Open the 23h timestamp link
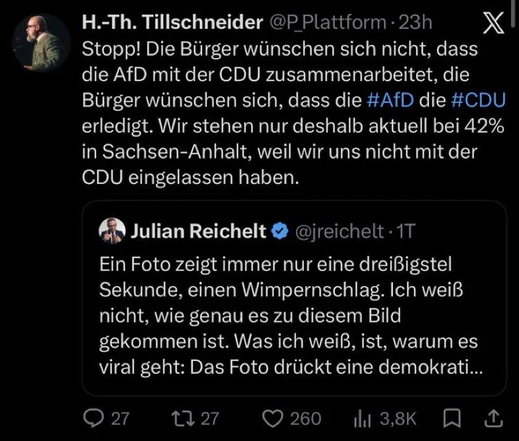The height and width of the screenshot is (441, 519). tap(415, 23)
